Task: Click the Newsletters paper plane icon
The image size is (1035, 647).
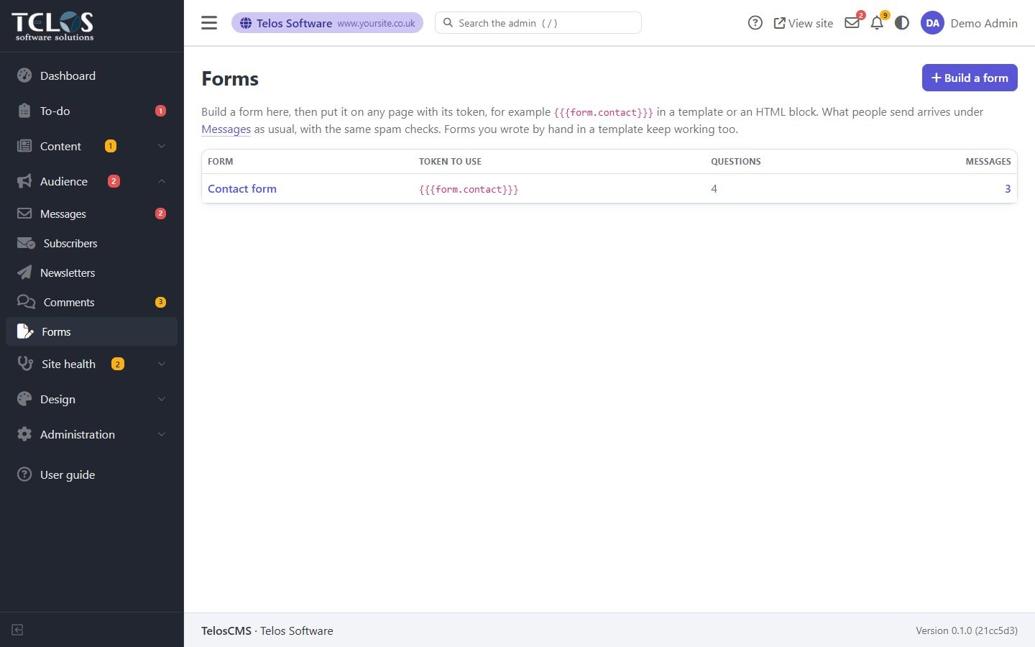Action: click(24, 272)
